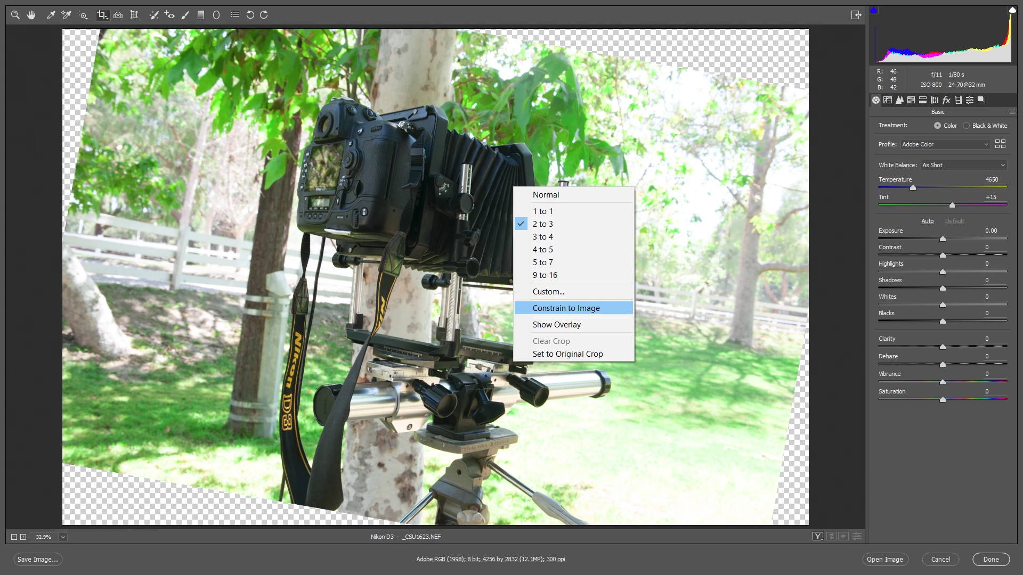Select Color treatment radio button
The height and width of the screenshot is (575, 1023).
coord(937,126)
